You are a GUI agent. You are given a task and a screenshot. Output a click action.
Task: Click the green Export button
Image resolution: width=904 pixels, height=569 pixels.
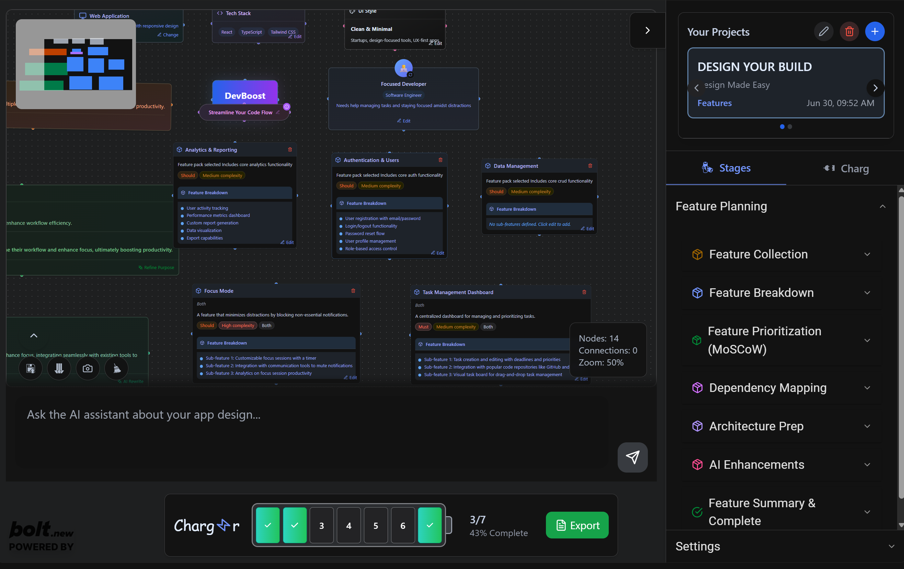(577, 525)
